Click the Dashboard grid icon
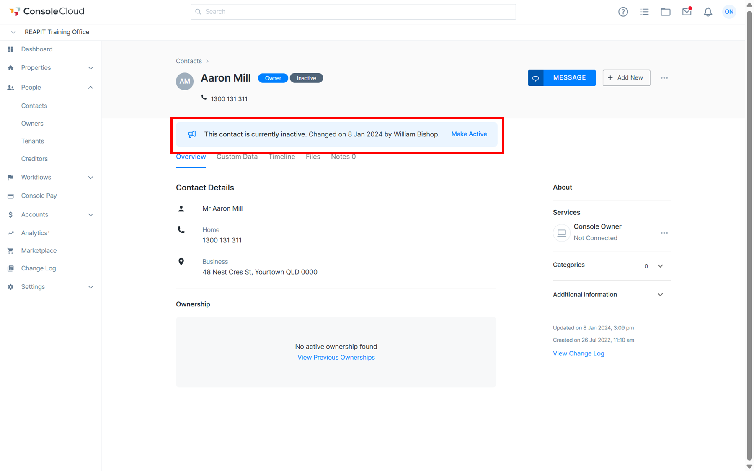The image size is (754, 471). (x=11, y=49)
